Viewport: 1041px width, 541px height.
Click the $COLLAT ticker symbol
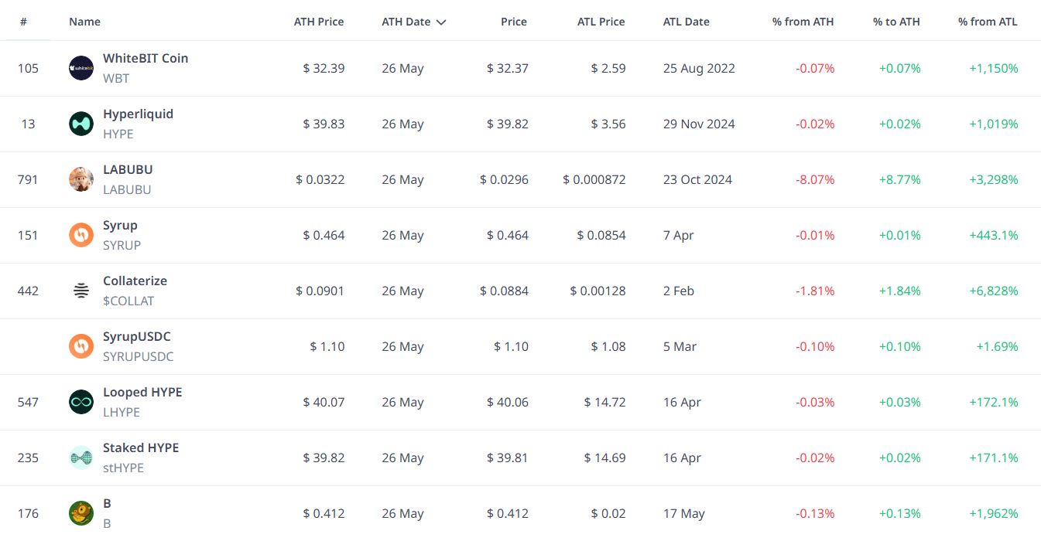click(x=128, y=301)
